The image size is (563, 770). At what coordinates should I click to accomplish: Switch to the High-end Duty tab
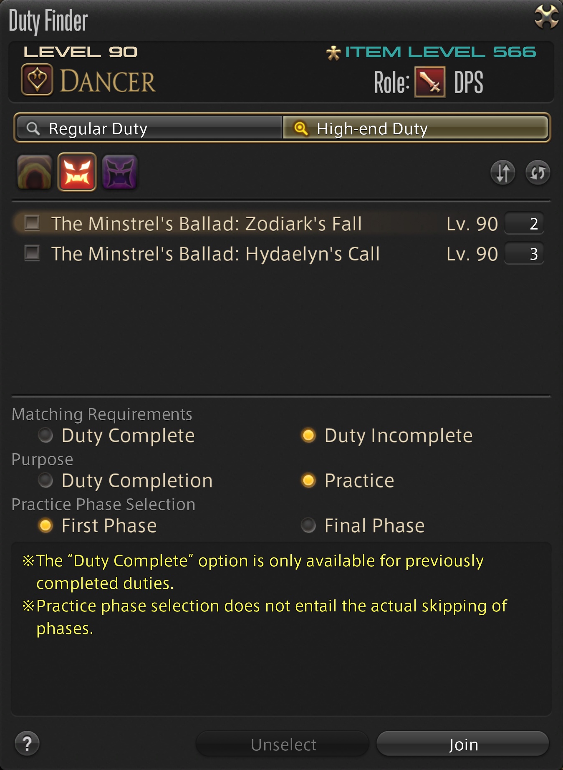pos(416,128)
